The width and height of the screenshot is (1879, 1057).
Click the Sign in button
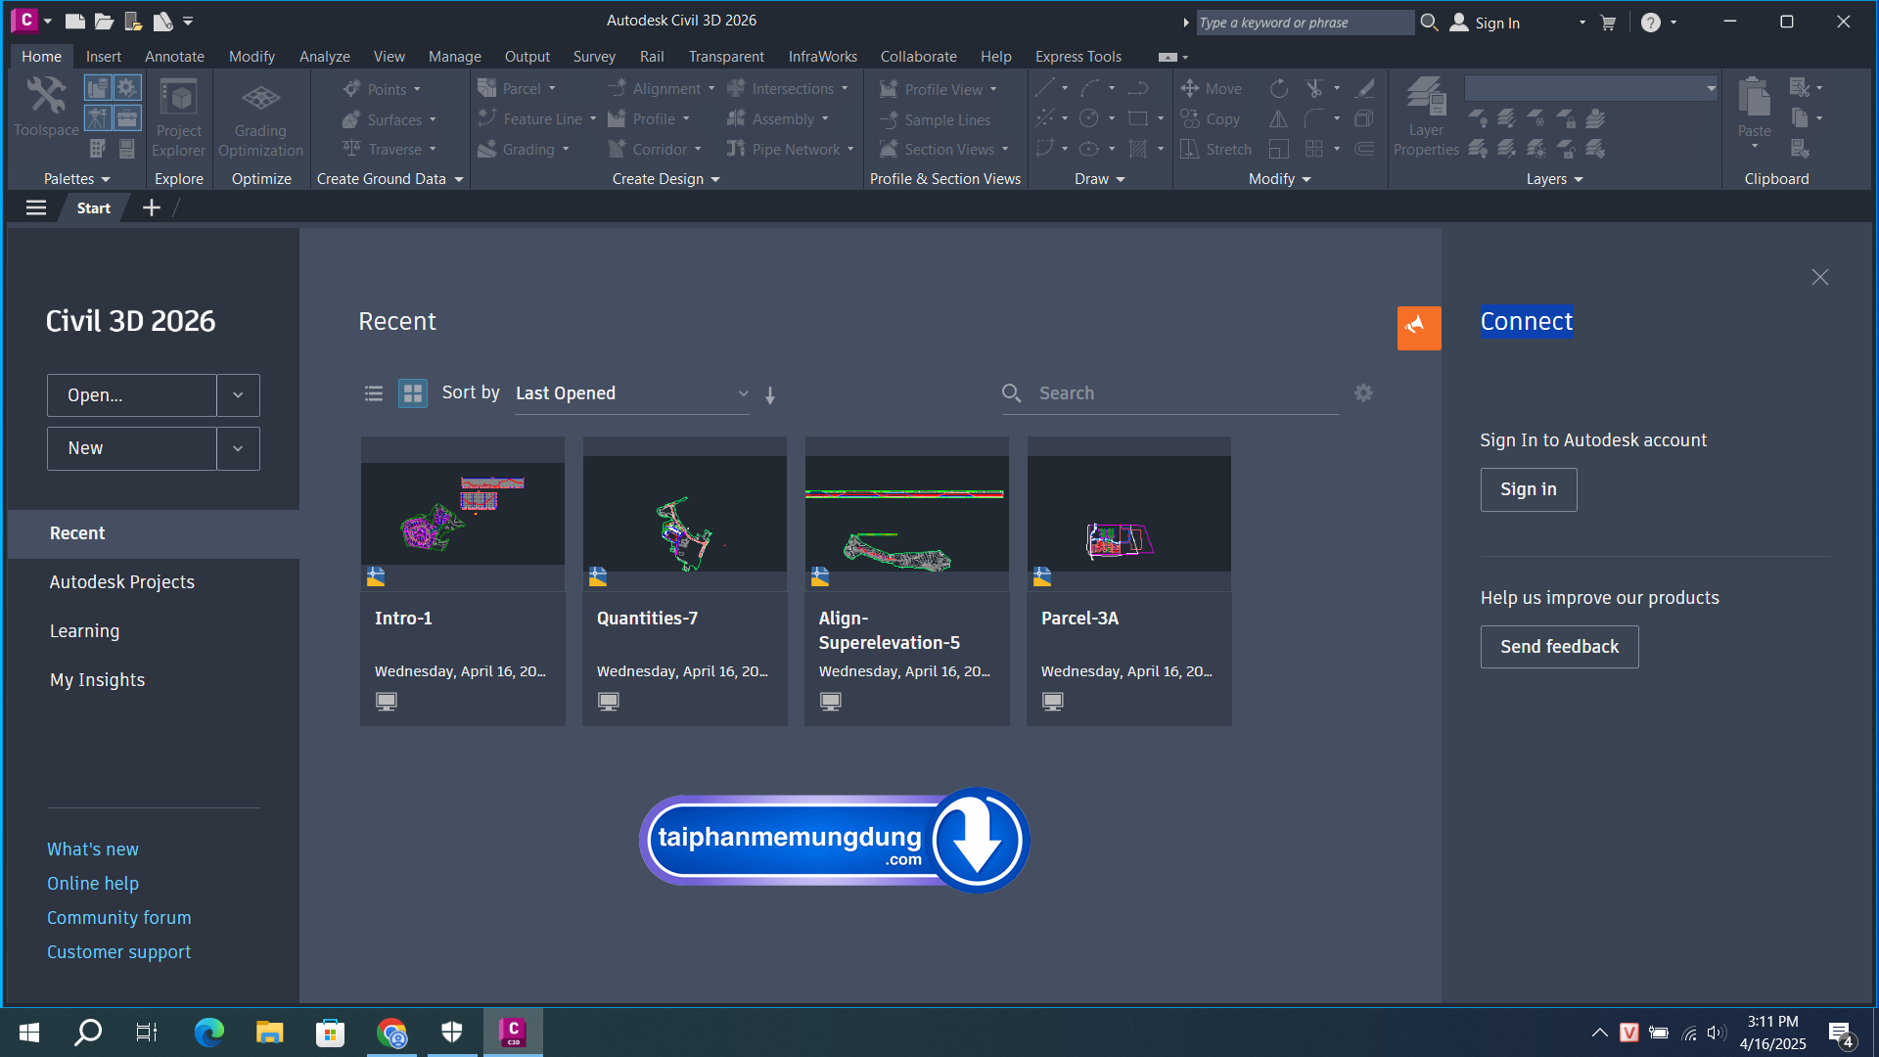[x=1528, y=489]
